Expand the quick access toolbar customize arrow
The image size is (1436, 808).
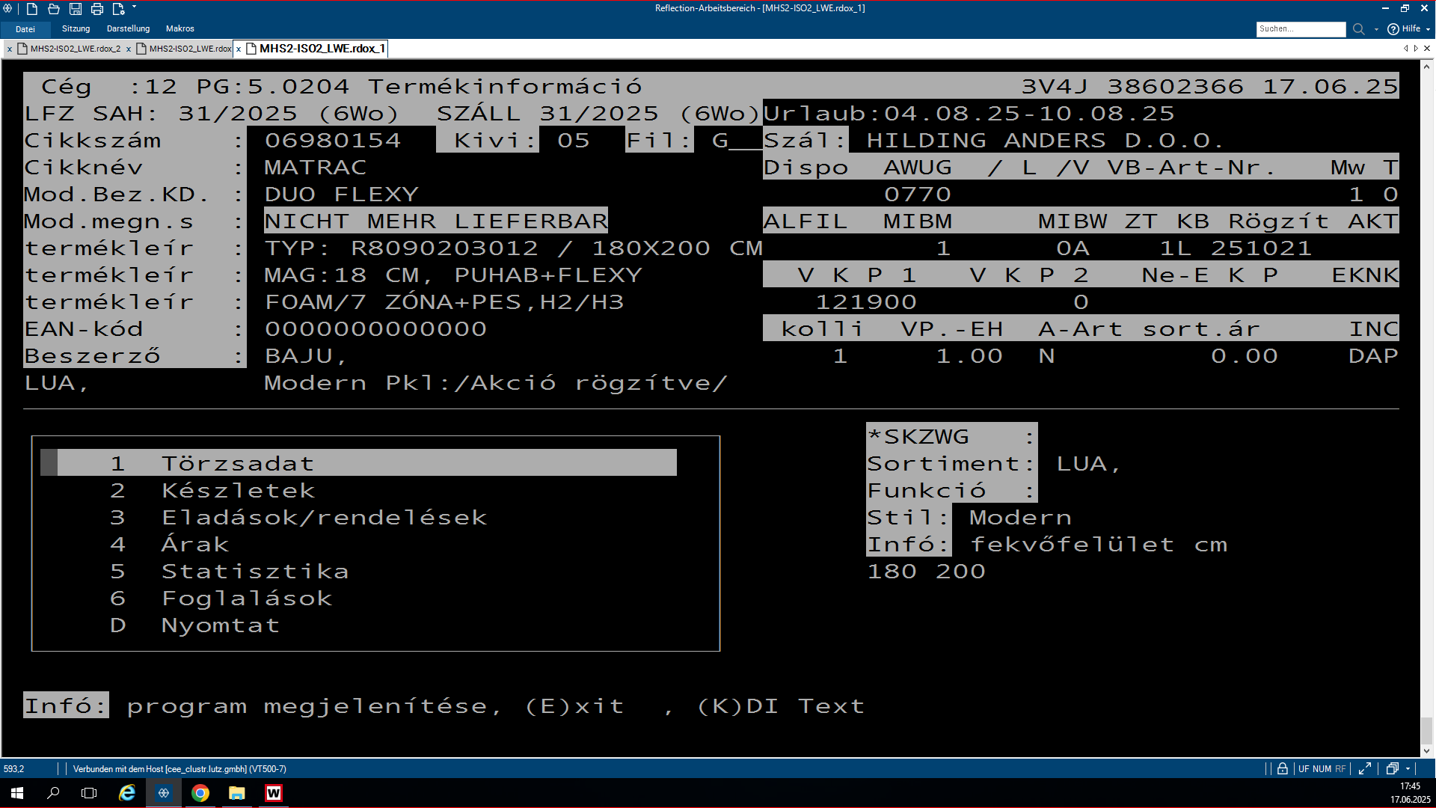point(135,7)
